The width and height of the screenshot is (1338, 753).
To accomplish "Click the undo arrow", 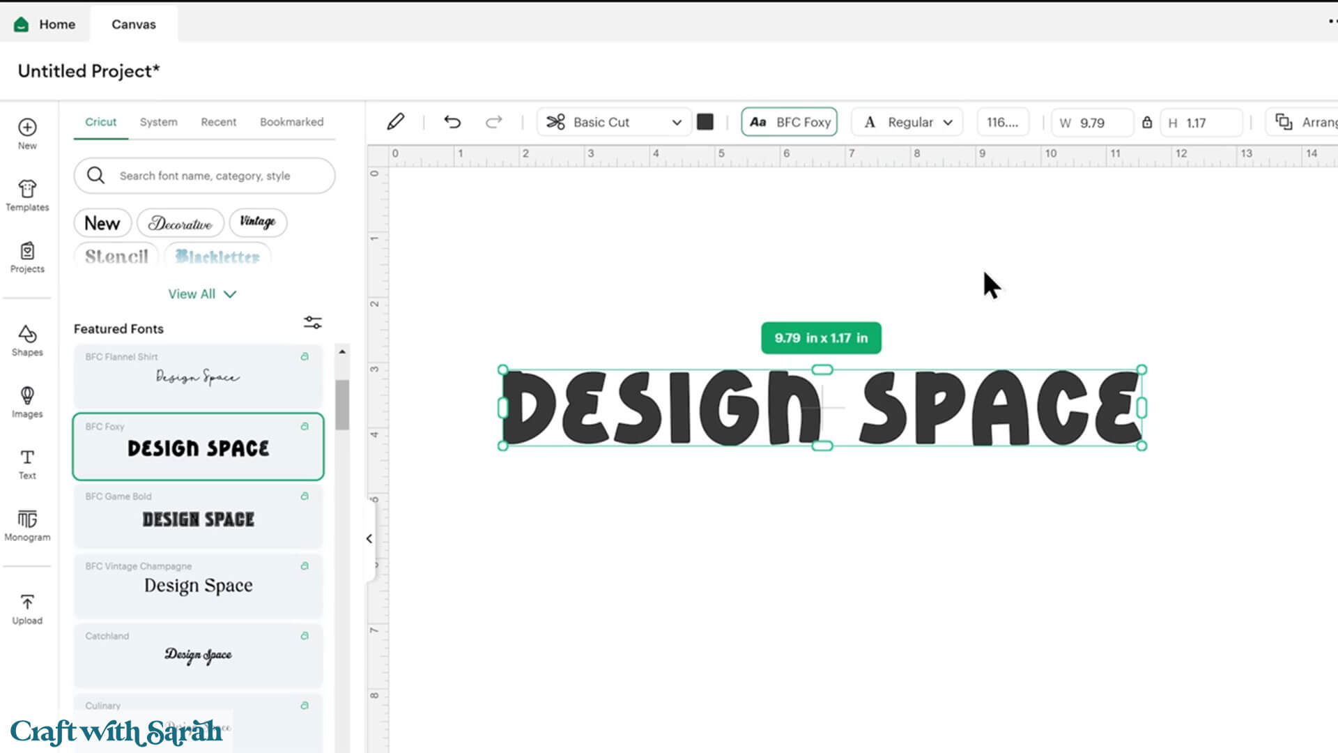I will tap(452, 122).
